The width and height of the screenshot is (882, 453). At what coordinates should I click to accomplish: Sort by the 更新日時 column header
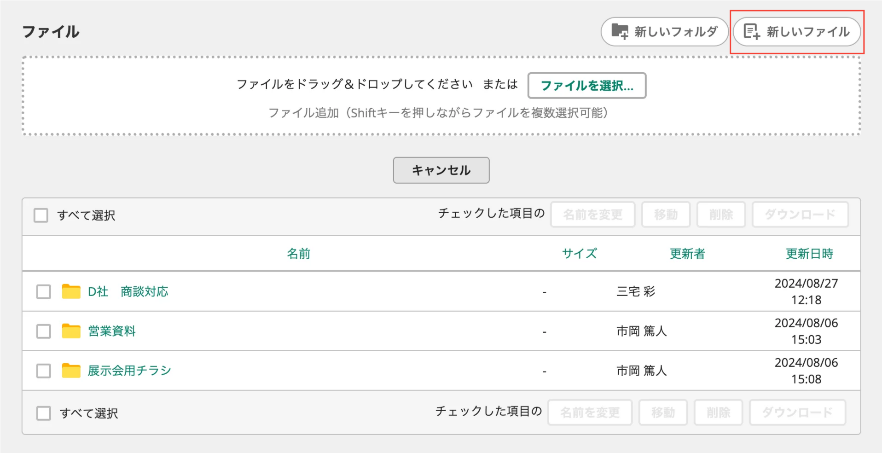coord(810,254)
